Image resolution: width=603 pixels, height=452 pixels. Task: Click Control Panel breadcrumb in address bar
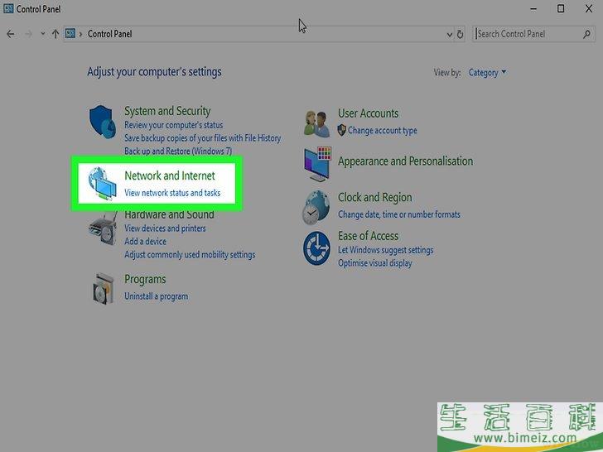click(109, 34)
